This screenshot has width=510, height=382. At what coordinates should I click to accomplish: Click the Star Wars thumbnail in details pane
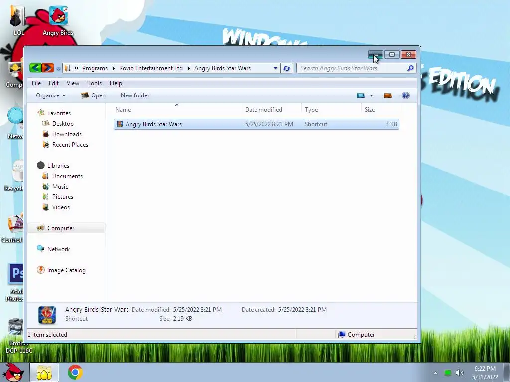point(47,315)
